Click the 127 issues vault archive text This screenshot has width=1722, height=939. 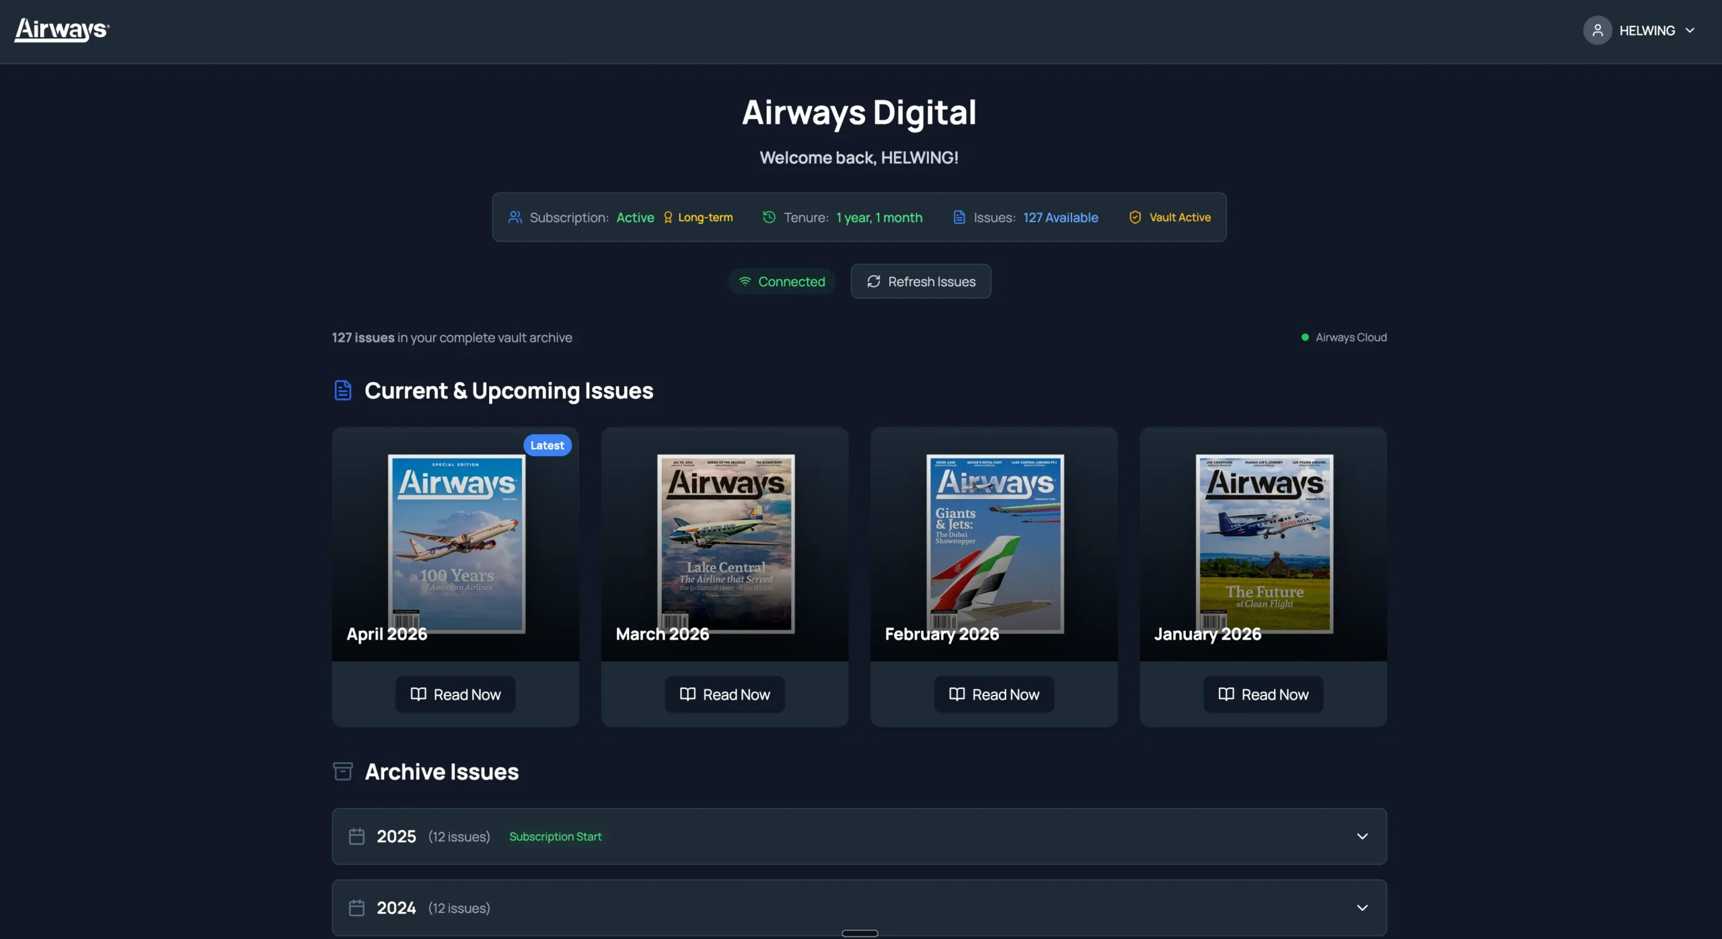[452, 337]
